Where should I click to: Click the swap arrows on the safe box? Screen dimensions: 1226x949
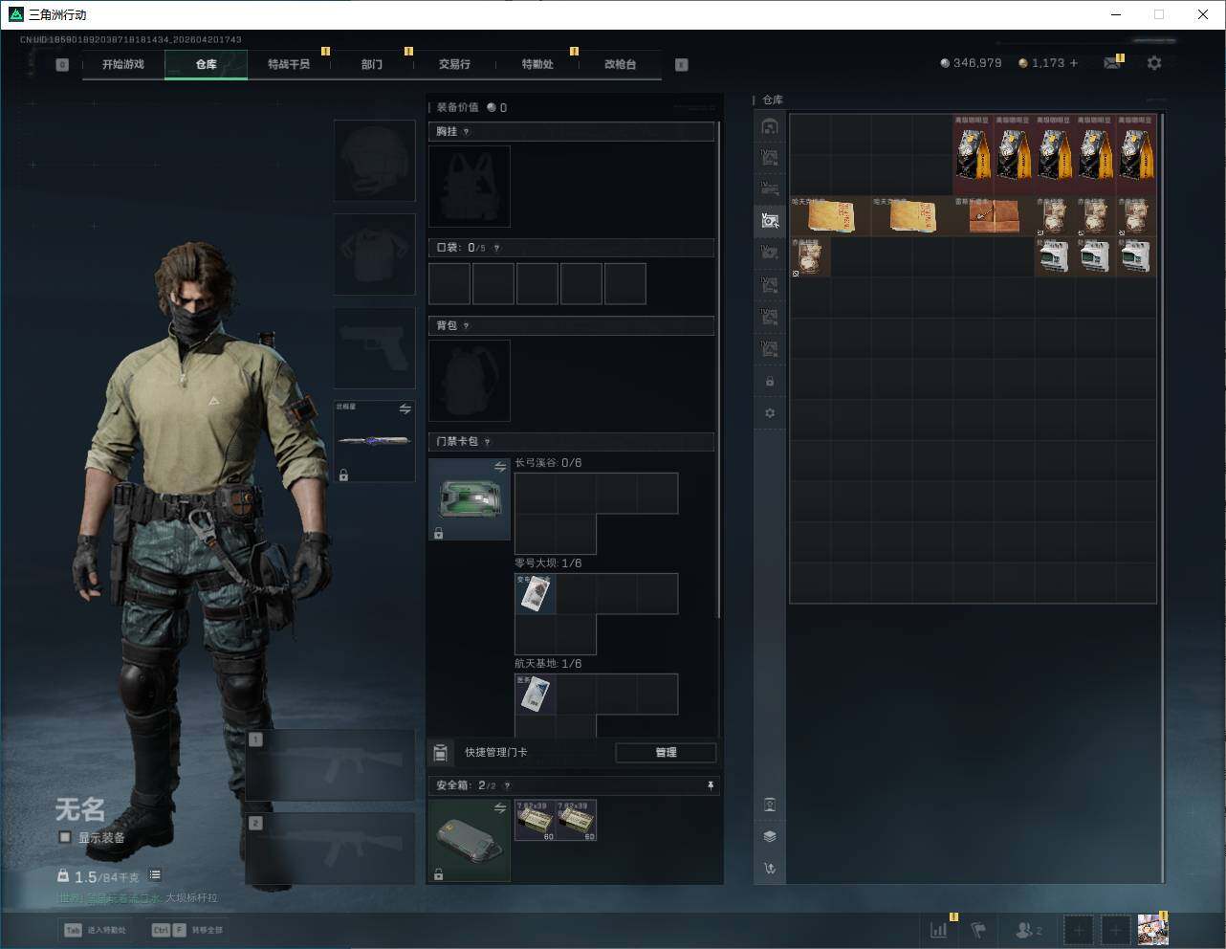pyautogui.click(x=500, y=808)
